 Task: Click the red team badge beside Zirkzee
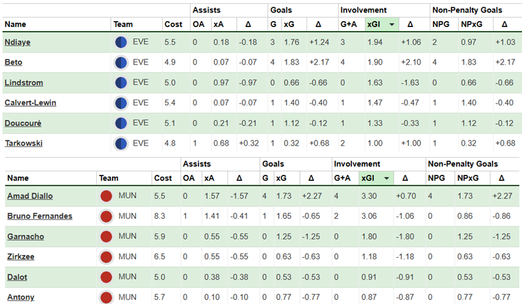point(106,257)
